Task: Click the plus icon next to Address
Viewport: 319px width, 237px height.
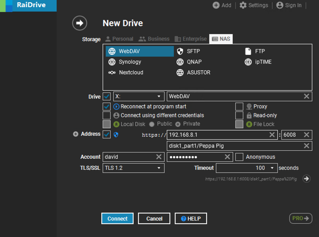Action: click(x=76, y=134)
